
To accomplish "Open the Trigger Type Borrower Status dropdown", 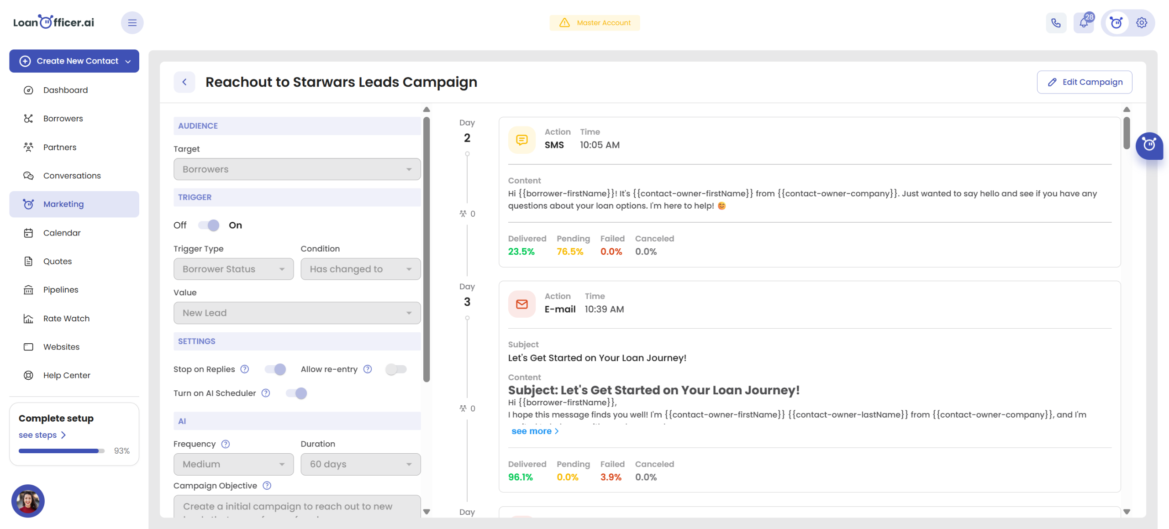I will (x=233, y=269).
